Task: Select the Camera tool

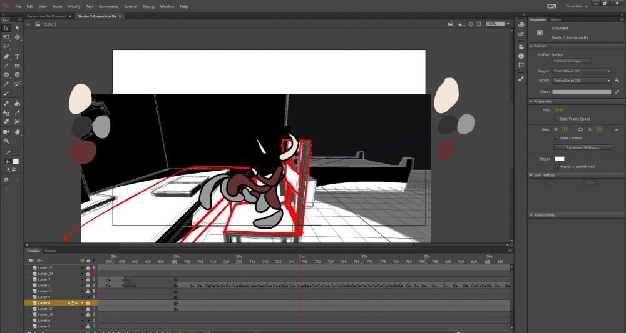Action: (6, 132)
